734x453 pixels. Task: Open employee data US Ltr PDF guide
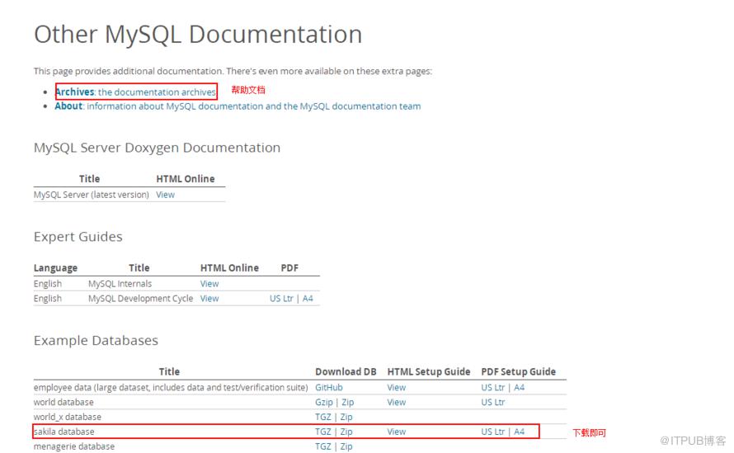point(493,388)
